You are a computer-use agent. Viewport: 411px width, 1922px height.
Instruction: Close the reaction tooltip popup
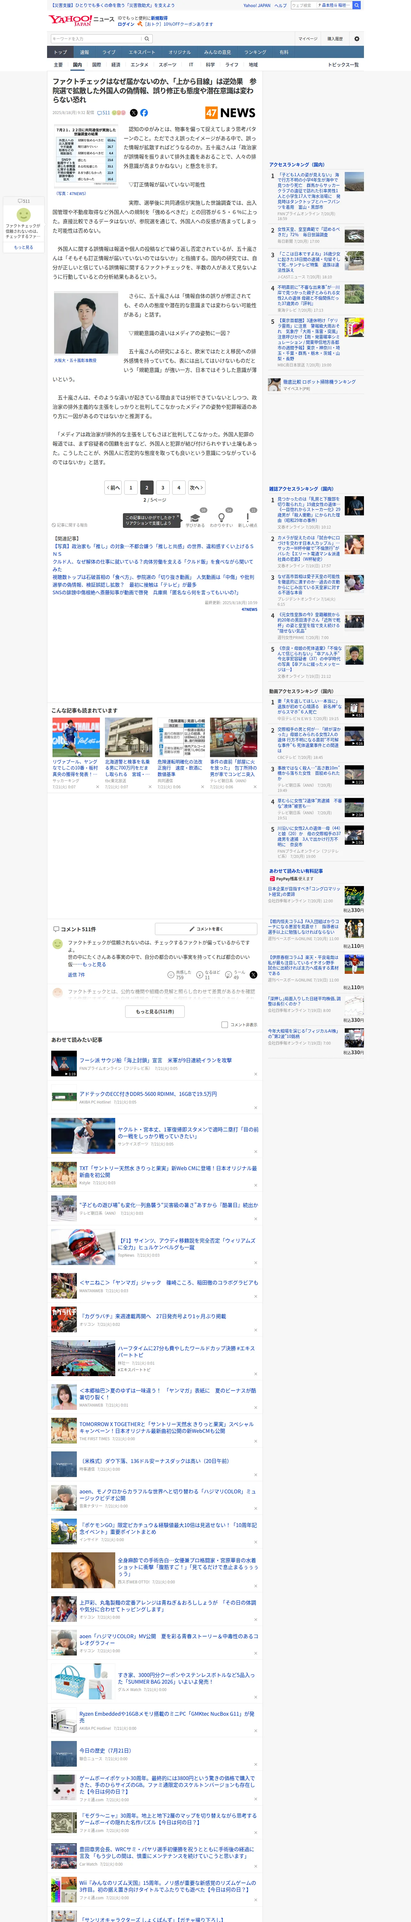pos(179,517)
